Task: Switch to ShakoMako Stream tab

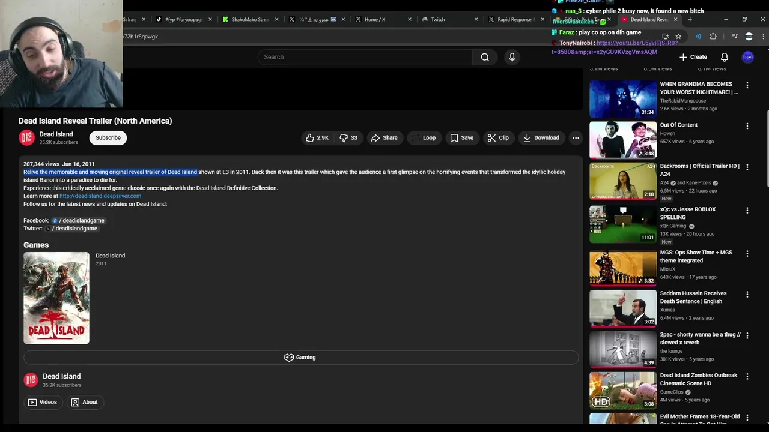Action: pos(249,19)
